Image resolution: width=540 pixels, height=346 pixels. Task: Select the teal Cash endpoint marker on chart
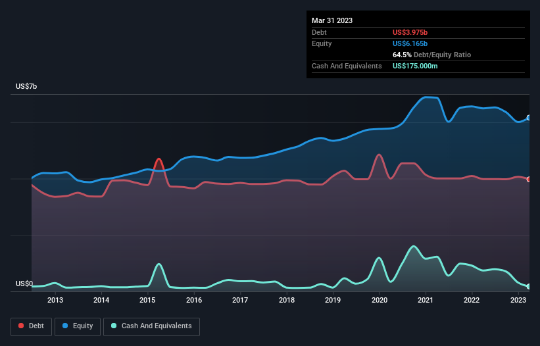click(529, 286)
